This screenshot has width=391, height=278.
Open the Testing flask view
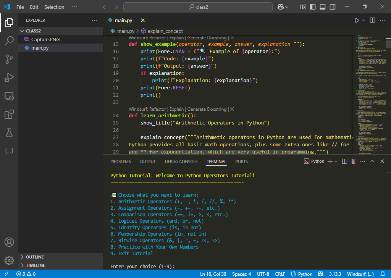[x=9, y=133]
